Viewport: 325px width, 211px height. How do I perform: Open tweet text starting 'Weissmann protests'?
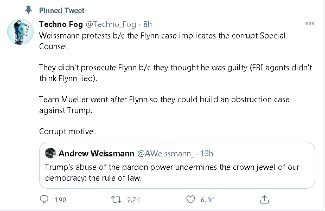click(176, 83)
